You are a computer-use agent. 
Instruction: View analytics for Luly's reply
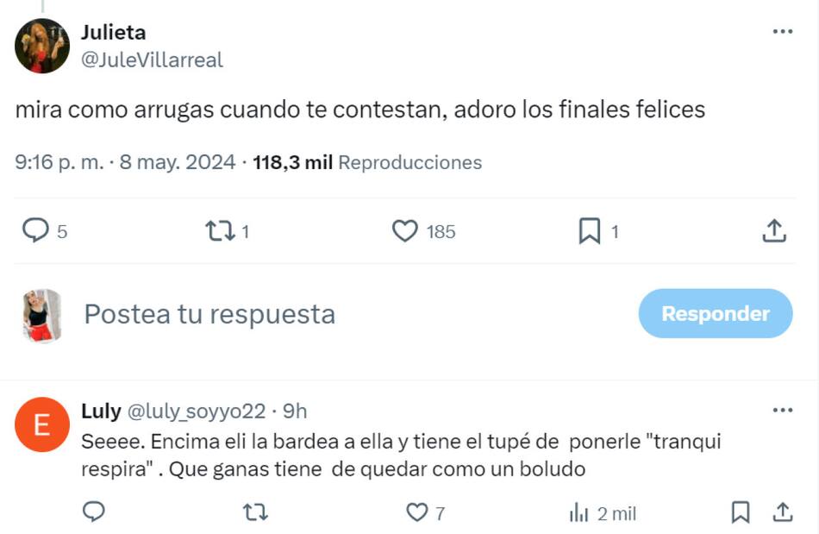pos(578,513)
